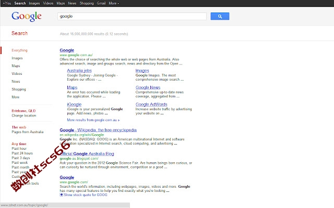Open the 'Google News' sitelink

click(x=148, y=87)
